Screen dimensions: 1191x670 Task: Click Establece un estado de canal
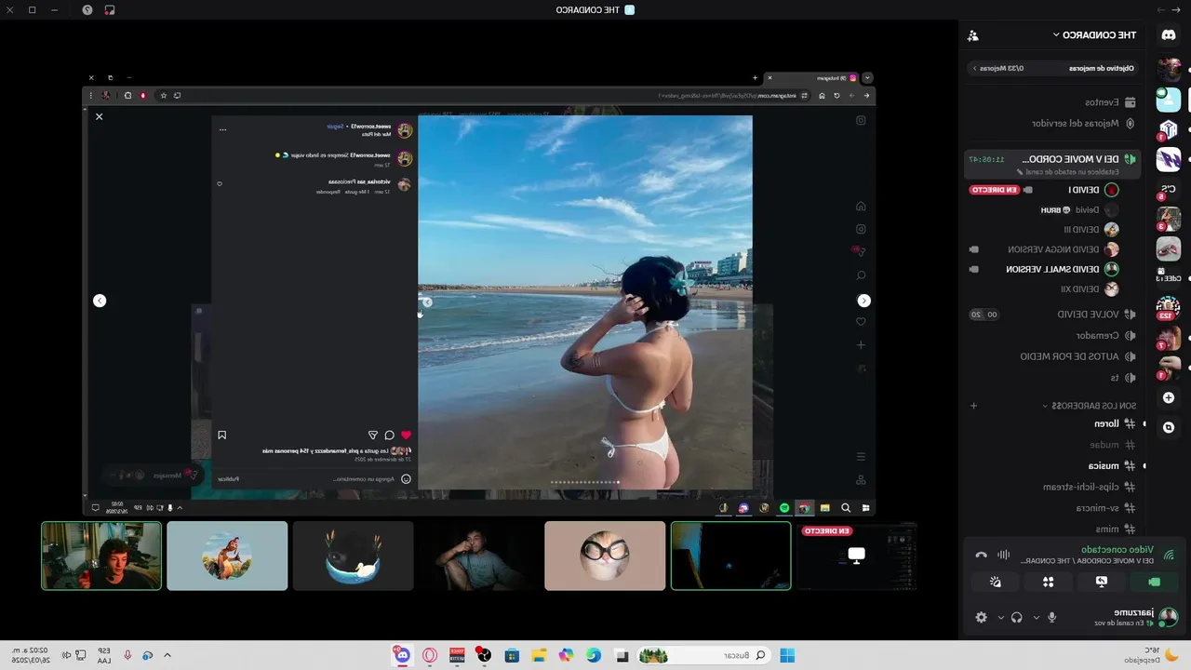click(1068, 172)
